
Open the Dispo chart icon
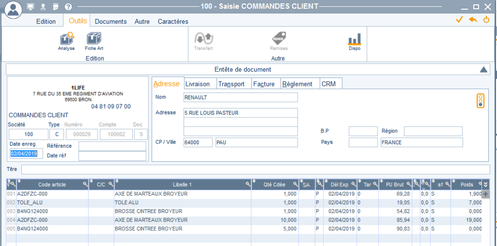pos(355,39)
